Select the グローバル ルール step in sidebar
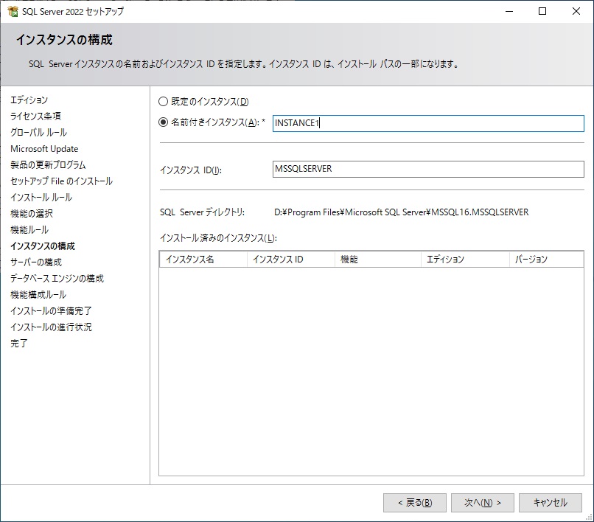 (38, 132)
